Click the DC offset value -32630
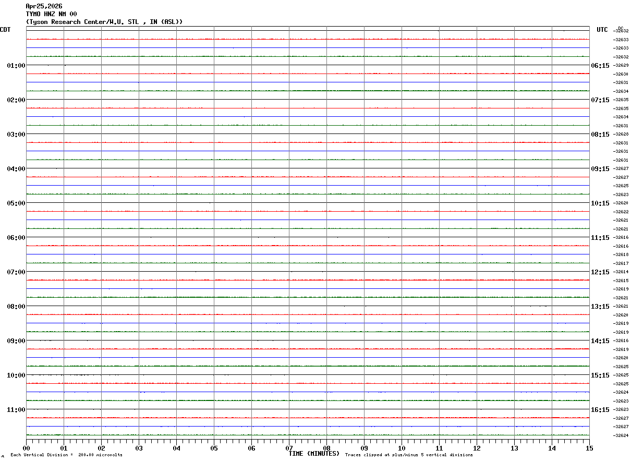Image resolution: width=631 pixels, height=462 pixels. click(x=621, y=74)
